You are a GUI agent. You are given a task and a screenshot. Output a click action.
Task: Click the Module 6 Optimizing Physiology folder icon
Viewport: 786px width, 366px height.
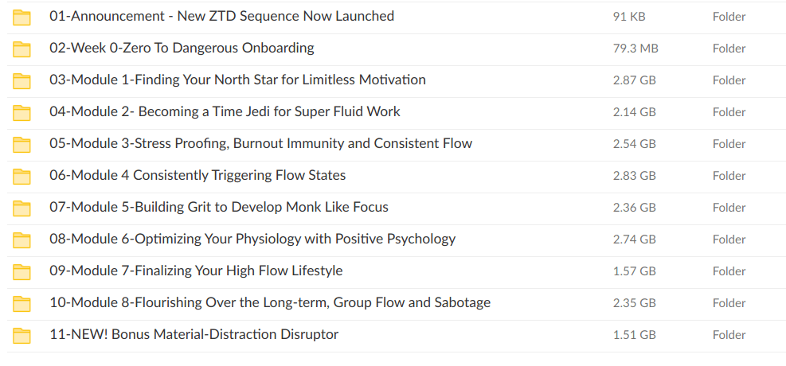point(22,240)
